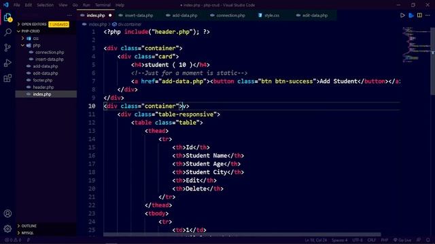Open the Extensions view
This screenshot has width=435, height=244.
[x=7, y=79]
